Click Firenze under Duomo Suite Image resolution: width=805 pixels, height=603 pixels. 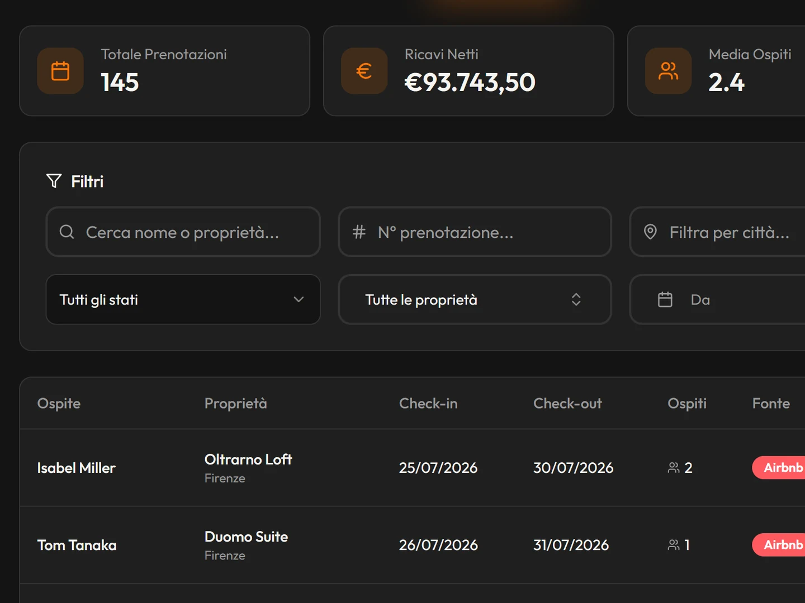225,556
